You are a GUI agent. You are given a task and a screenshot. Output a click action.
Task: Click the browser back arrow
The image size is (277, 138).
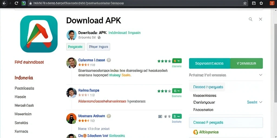[x=4, y=3]
